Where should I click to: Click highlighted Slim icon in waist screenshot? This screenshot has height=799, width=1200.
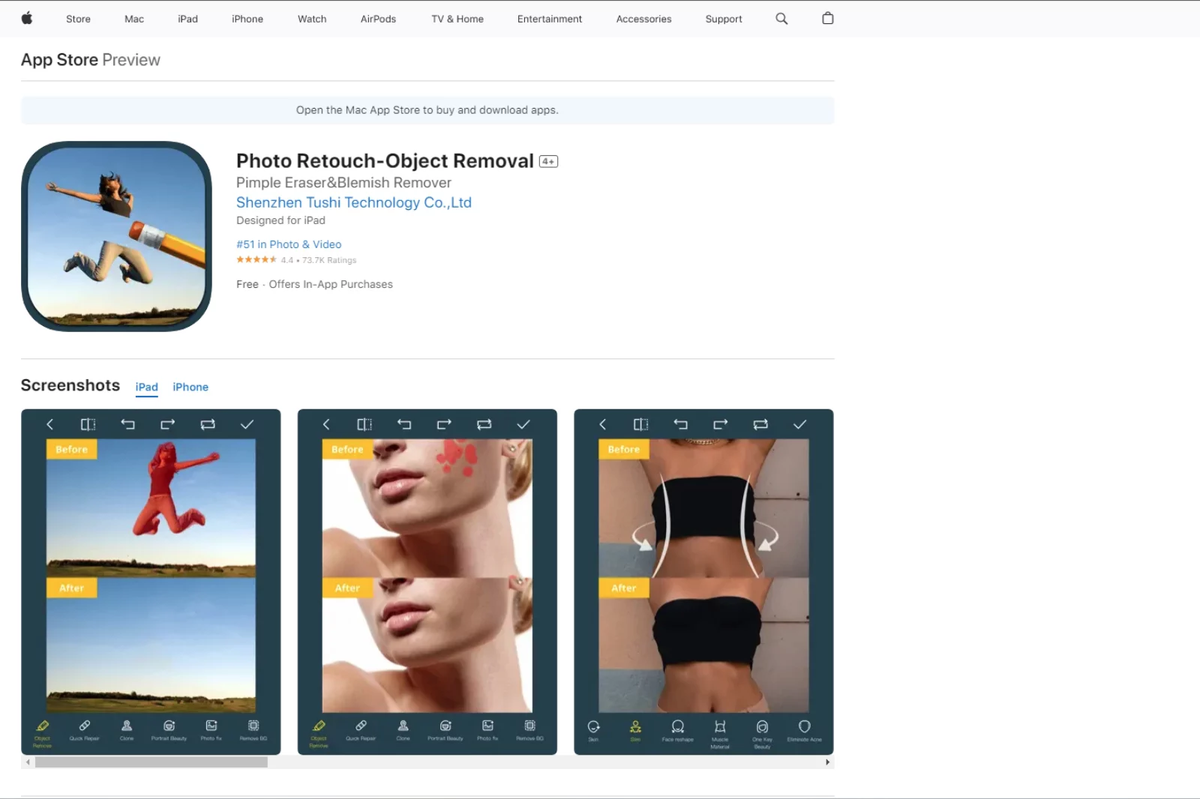click(635, 726)
